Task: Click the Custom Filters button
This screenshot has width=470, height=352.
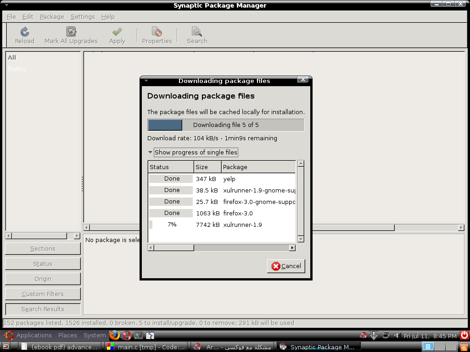Action: coord(43,294)
